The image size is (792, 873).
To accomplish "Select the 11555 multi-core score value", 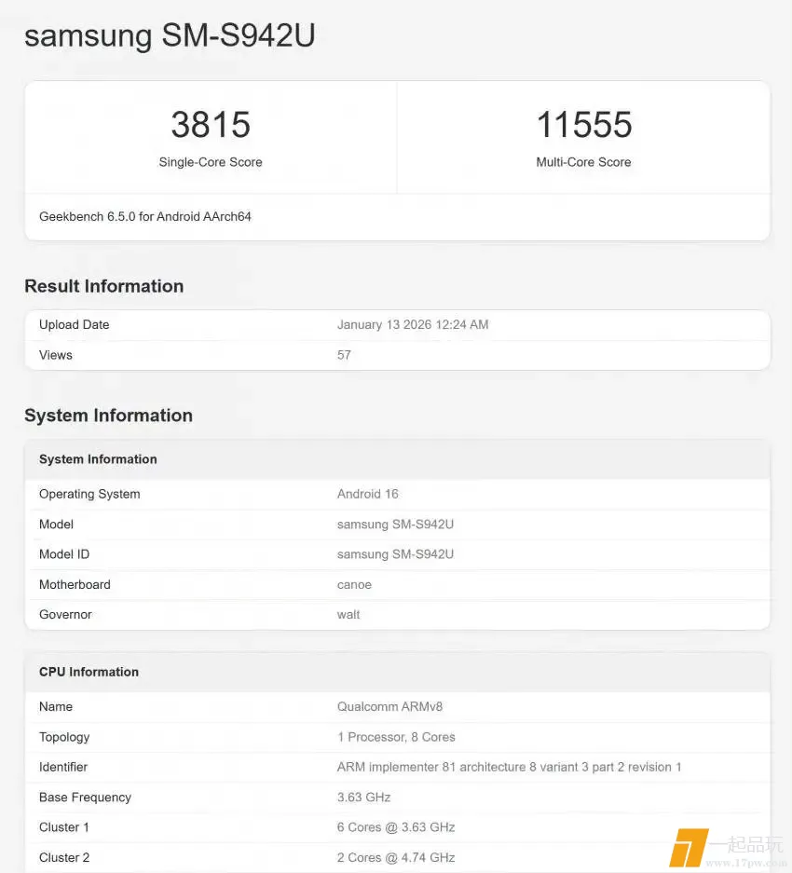I will pyautogui.click(x=583, y=124).
